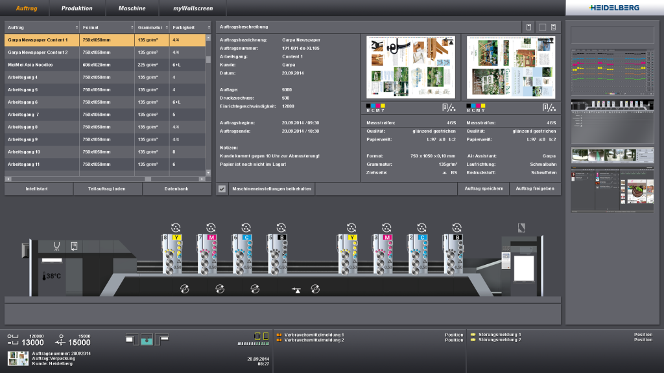The width and height of the screenshot is (664, 373).
Task: Click the speed icon beside 15000
Action: click(60, 339)
